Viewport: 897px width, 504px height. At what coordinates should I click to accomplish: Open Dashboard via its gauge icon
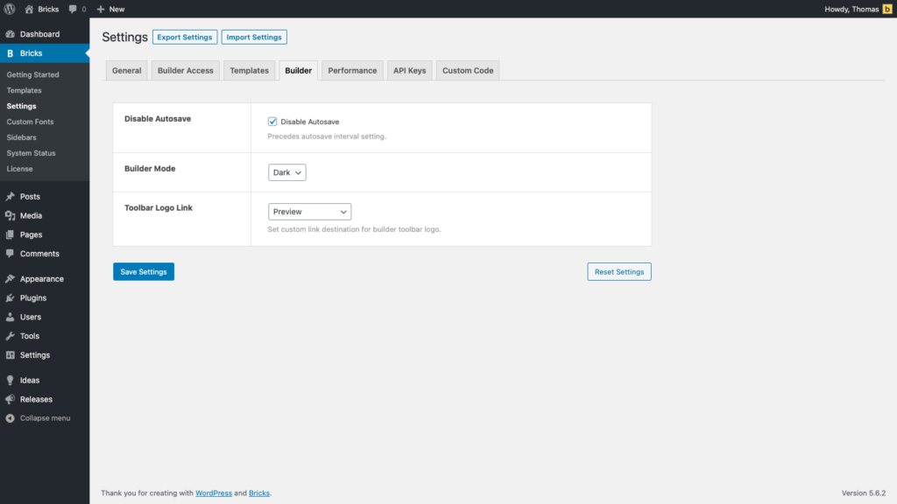[11, 34]
